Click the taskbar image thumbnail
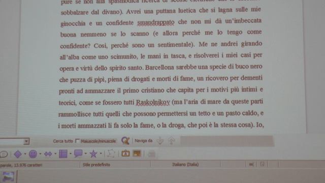 tap(8, 177)
